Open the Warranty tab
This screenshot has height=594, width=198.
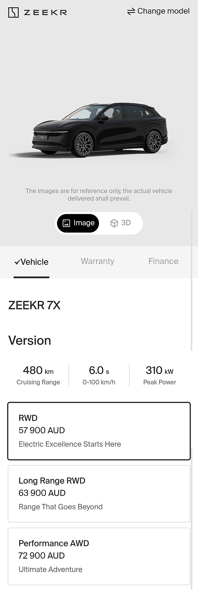click(x=97, y=261)
